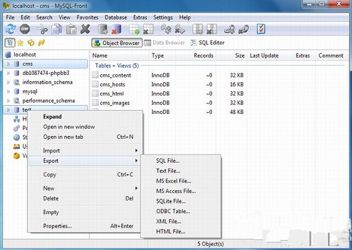Open the File menu

[x=10, y=17]
